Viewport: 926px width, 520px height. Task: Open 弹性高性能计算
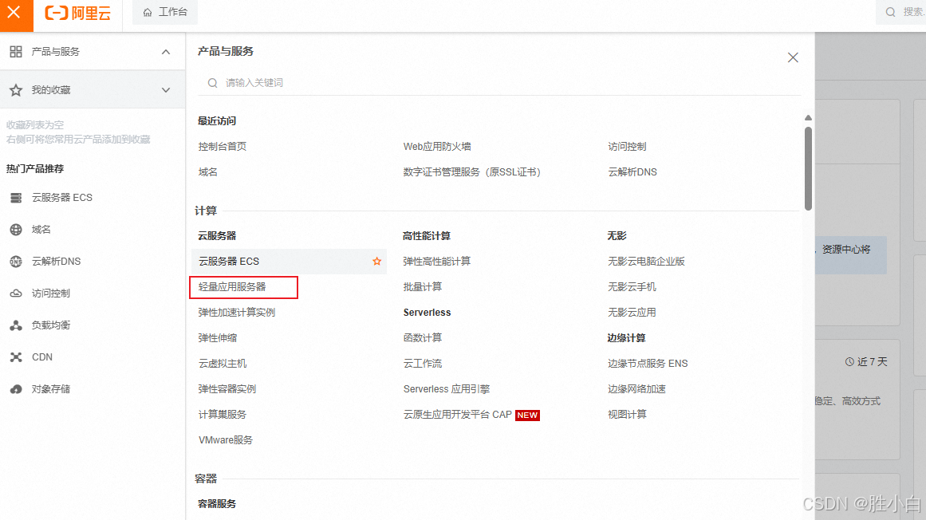437,261
